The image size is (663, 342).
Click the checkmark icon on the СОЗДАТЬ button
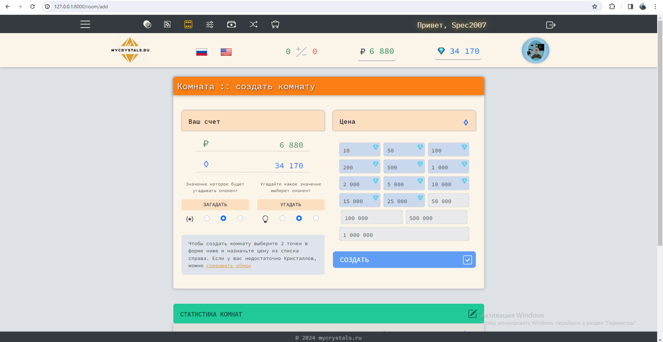468,260
